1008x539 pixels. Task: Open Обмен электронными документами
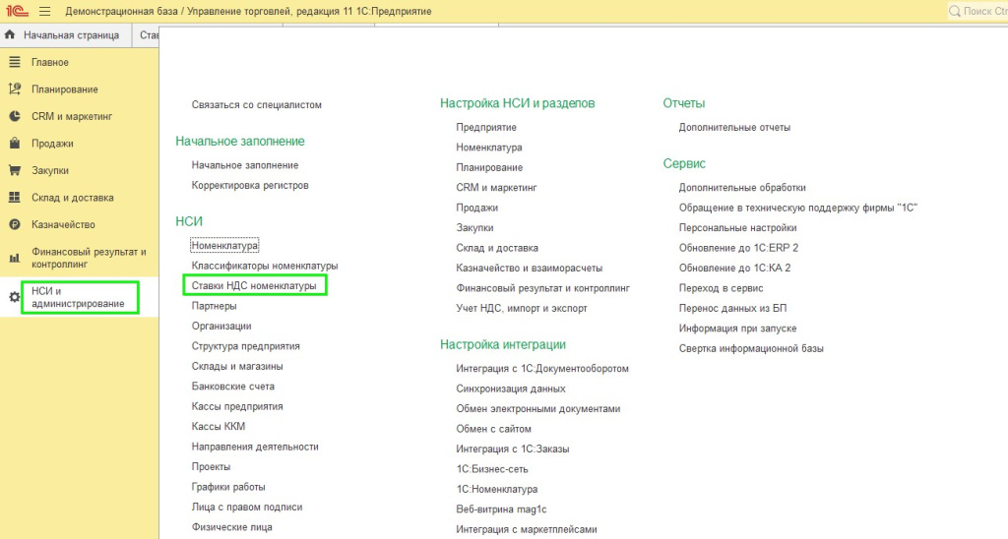(538, 408)
